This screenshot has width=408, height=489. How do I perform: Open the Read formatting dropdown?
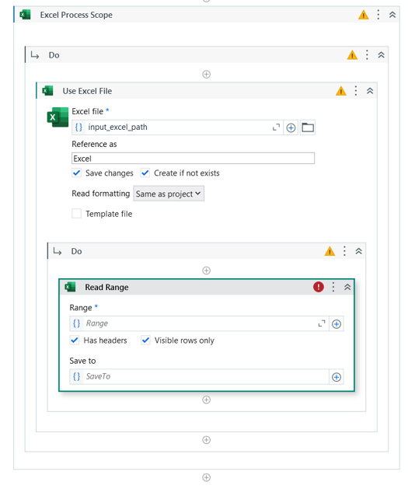[169, 194]
